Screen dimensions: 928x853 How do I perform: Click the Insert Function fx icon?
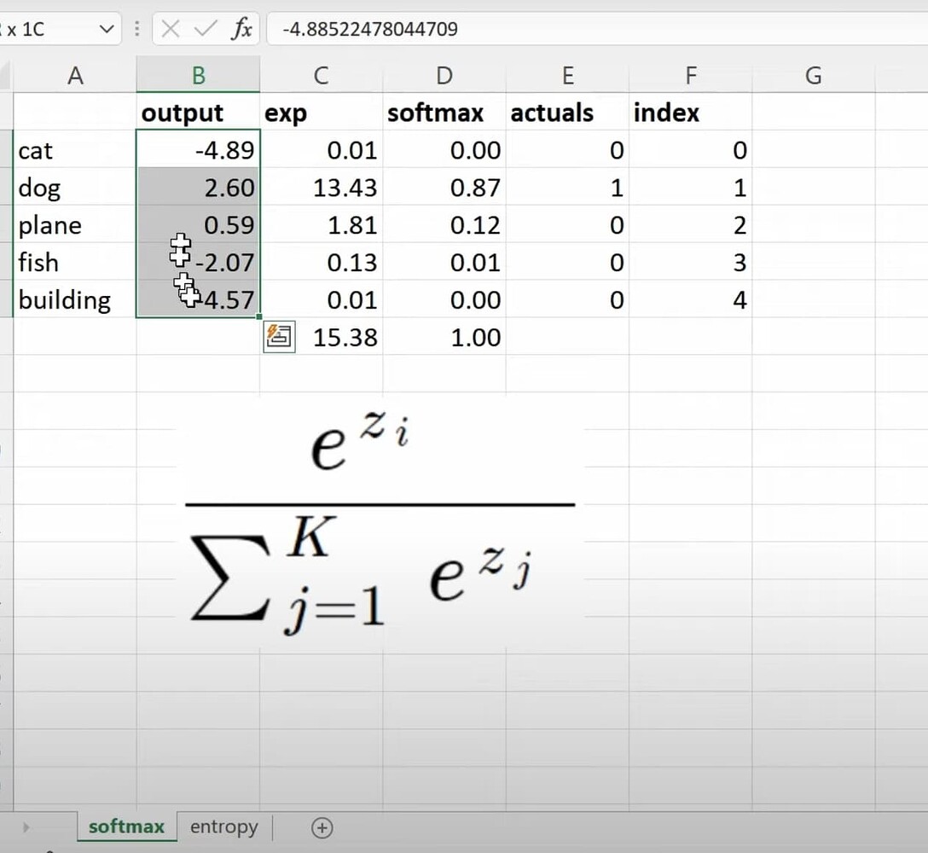[x=241, y=28]
